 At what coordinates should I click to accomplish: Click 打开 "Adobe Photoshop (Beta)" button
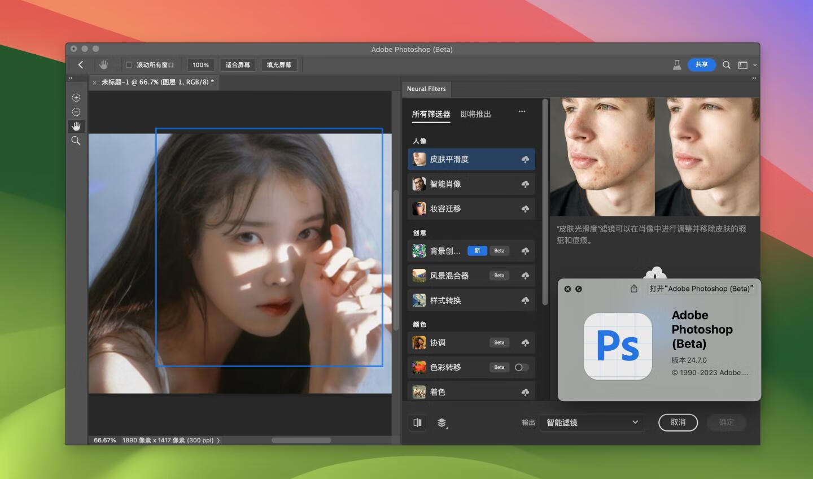[701, 289]
